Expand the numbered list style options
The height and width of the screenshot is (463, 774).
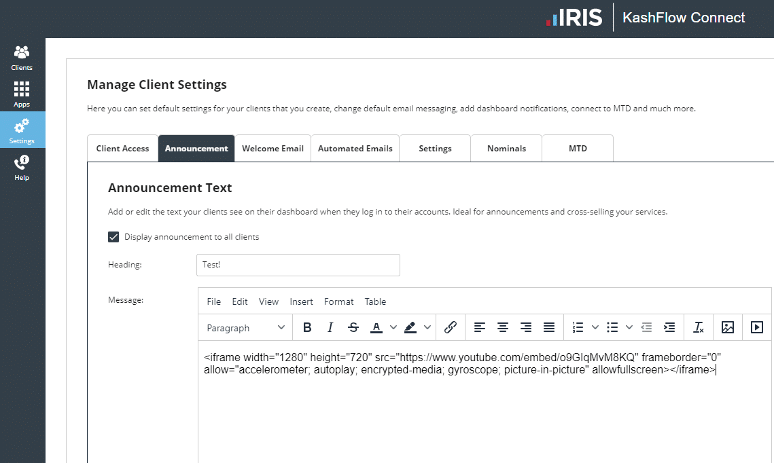595,327
